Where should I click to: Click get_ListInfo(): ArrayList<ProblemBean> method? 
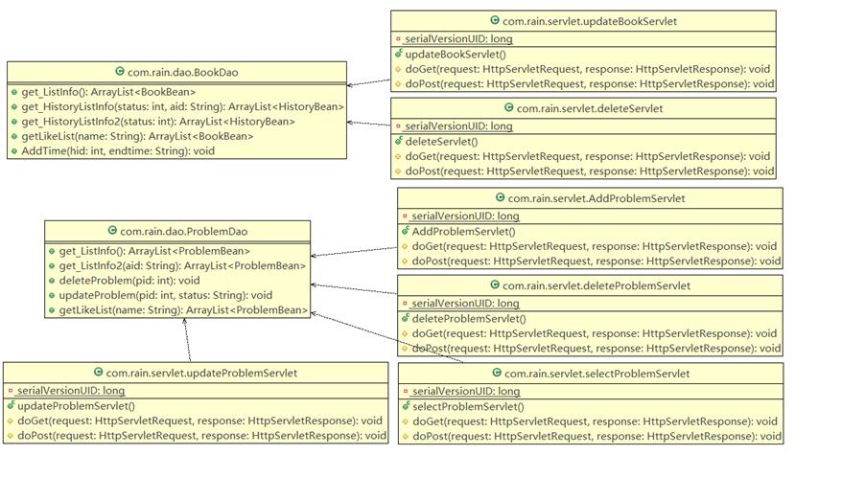(154, 251)
